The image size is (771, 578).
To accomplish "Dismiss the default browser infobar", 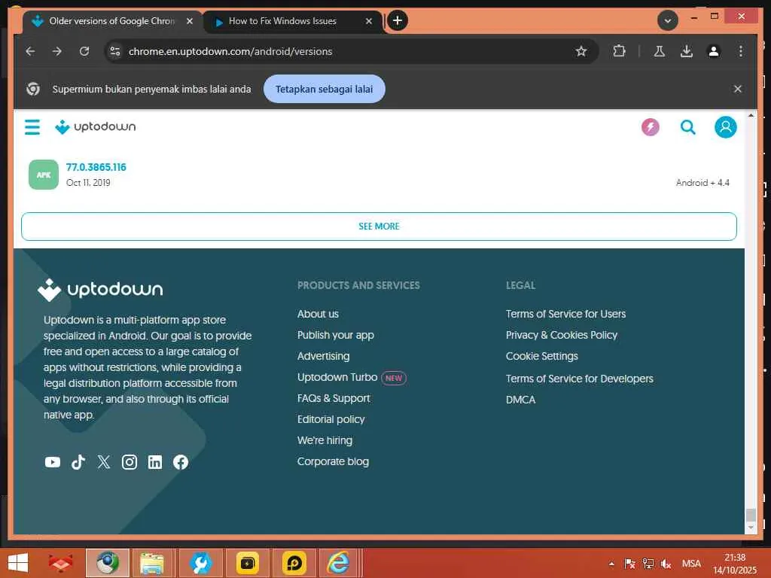I will coord(738,89).
